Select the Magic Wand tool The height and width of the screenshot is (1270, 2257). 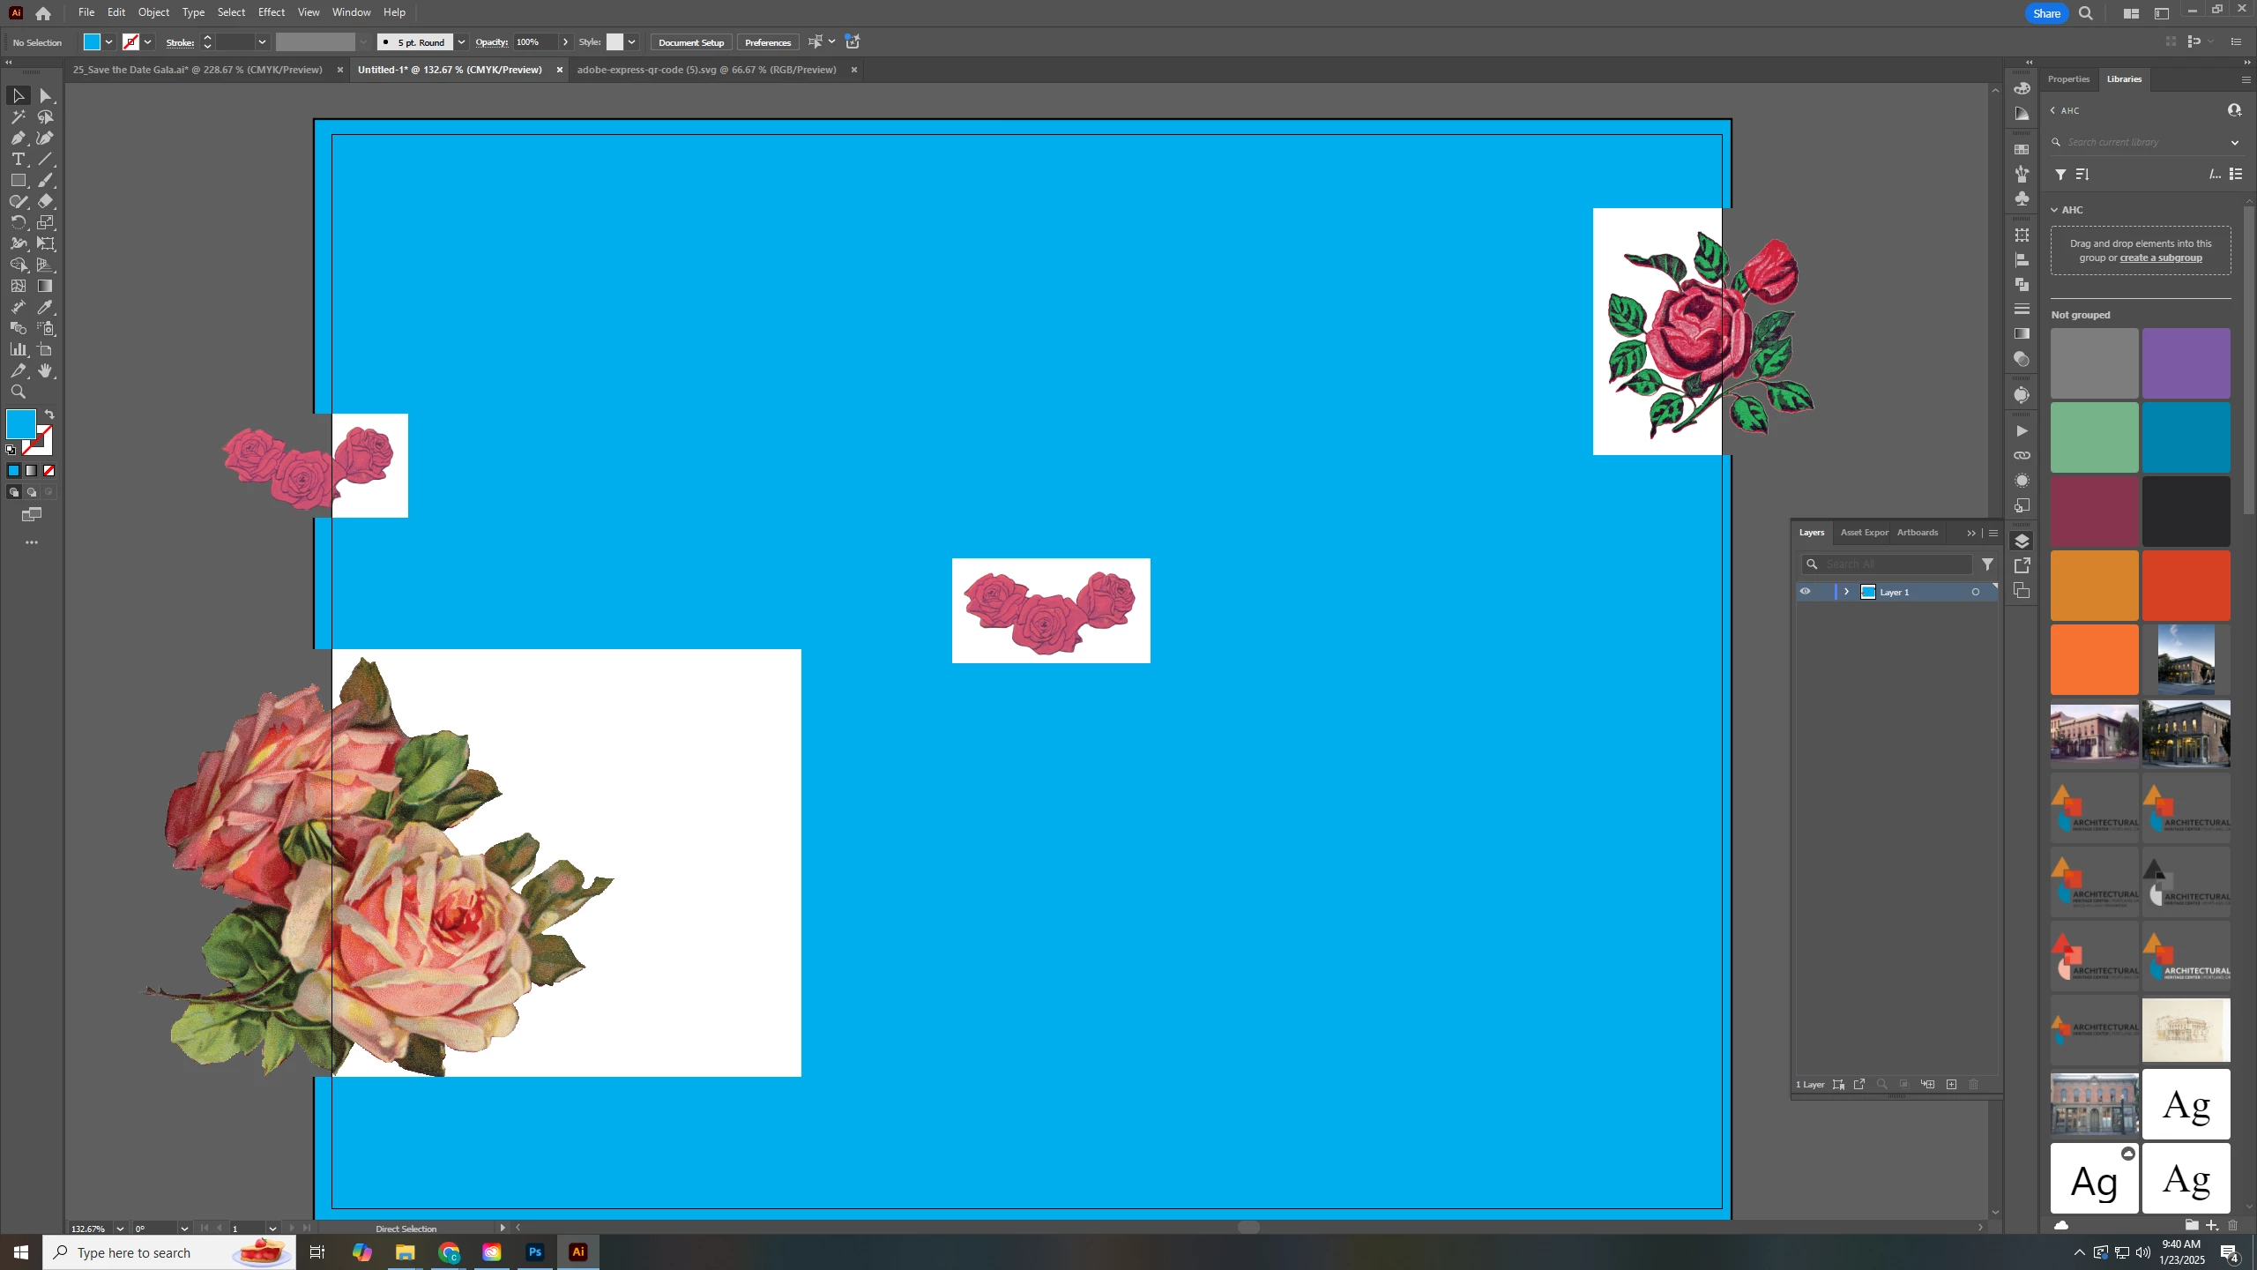(18, 116)
